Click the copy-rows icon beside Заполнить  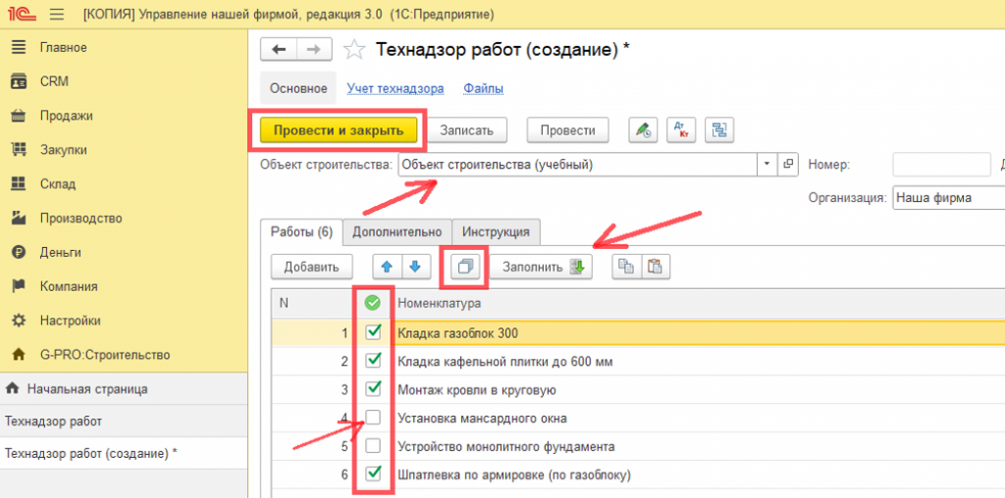(x=626, y=267)
